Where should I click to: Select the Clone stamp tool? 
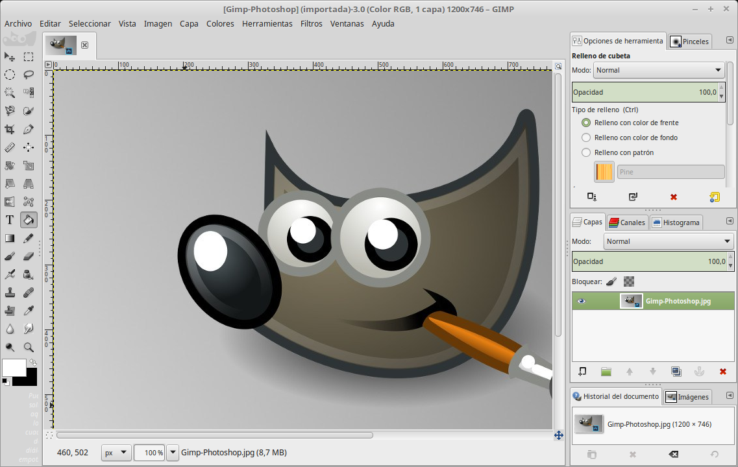pyautogui.click(x=10, y=293)
